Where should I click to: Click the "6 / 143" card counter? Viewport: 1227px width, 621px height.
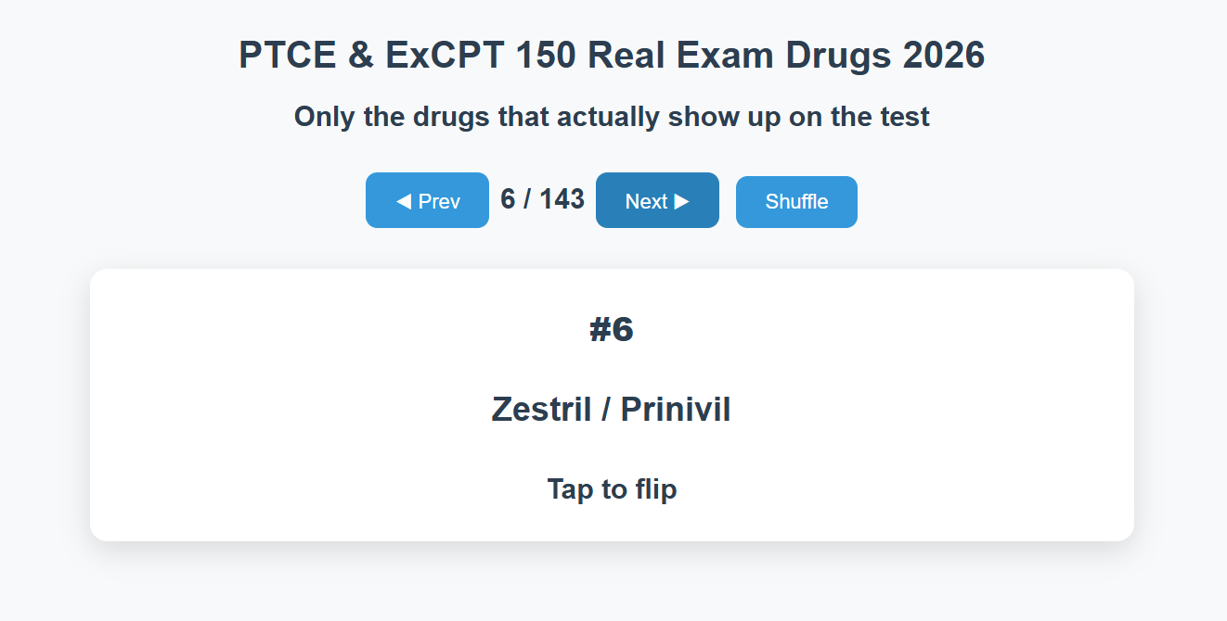point(542,199)
